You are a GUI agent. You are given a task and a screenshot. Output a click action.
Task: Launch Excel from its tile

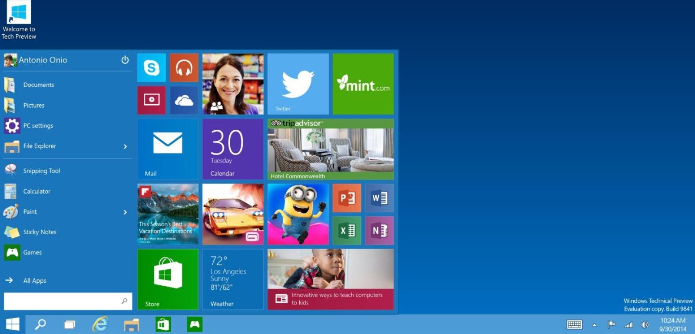point(347,231)
